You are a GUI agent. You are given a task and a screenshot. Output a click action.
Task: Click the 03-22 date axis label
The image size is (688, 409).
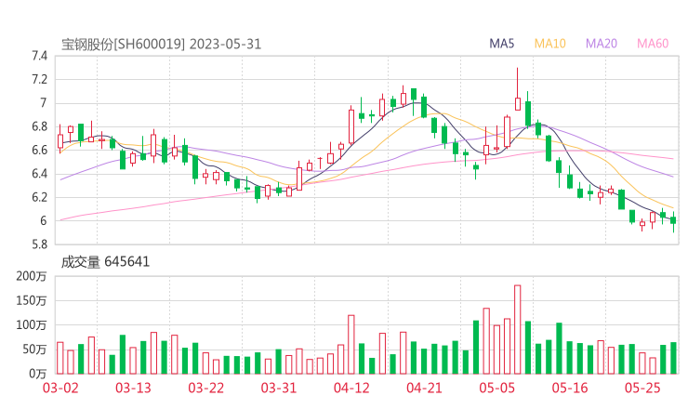pyautogui.click(x=205, y=388)
